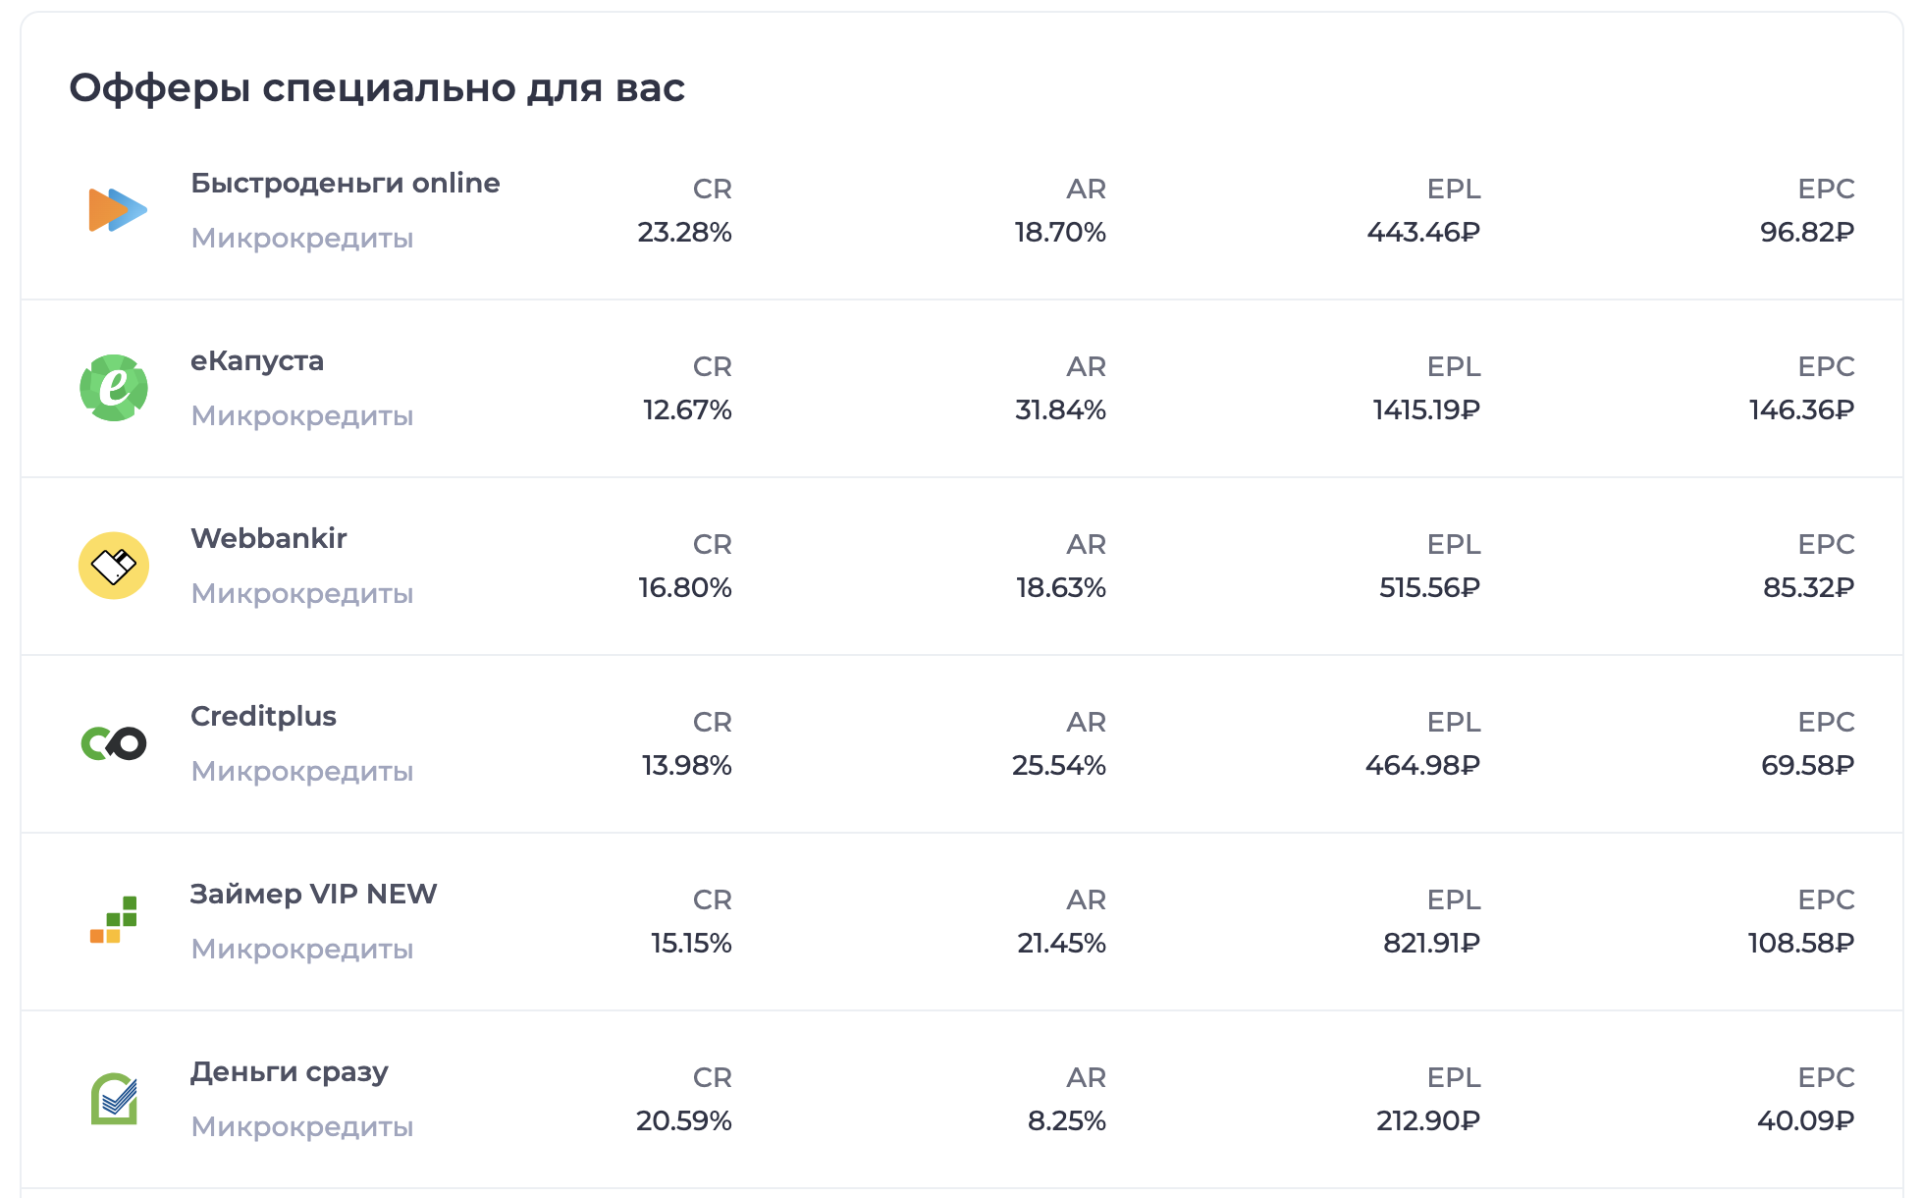Click Займер VIP NEW EPC value 108.58₽
The height and width of the screenshot is (1198, 1922).
tap(1800, 944)
